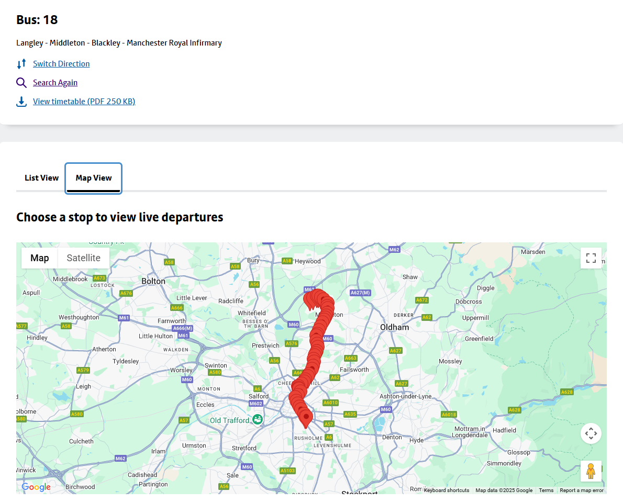Click the Street View pegman icon
Image resolution: width=623 pixels, height=502 pixels.
(591, 471)
